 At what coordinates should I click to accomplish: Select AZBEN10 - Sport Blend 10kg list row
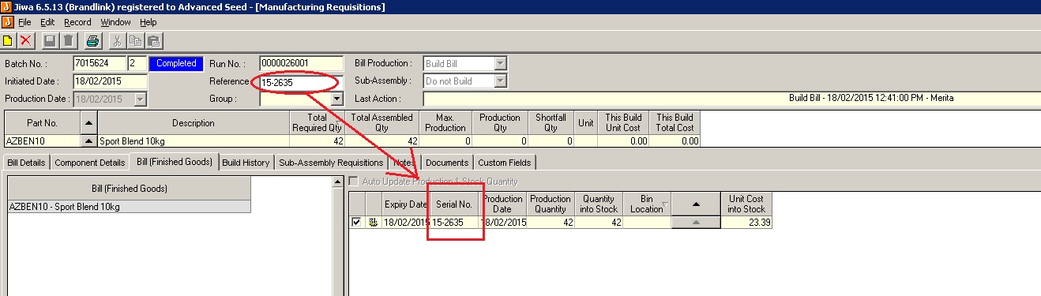[x=129, y=206]
